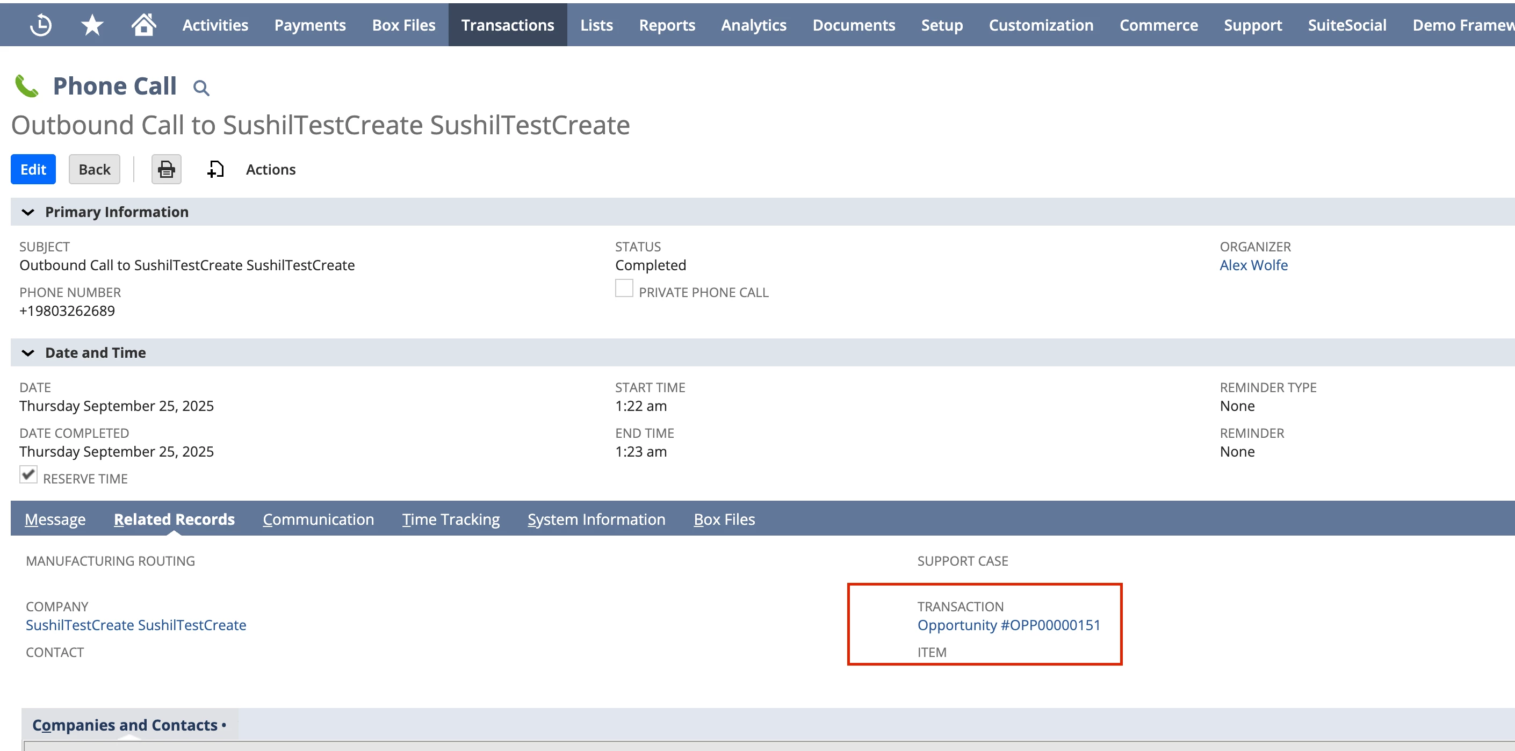Click the Print icon button

(x=167, y=169)
